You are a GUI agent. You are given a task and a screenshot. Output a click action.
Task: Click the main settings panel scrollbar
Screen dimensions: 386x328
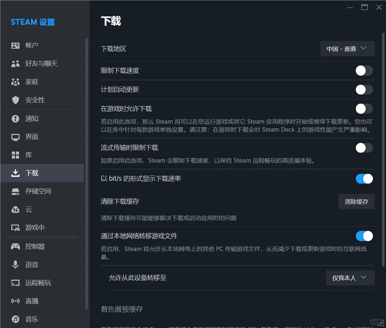383,150
